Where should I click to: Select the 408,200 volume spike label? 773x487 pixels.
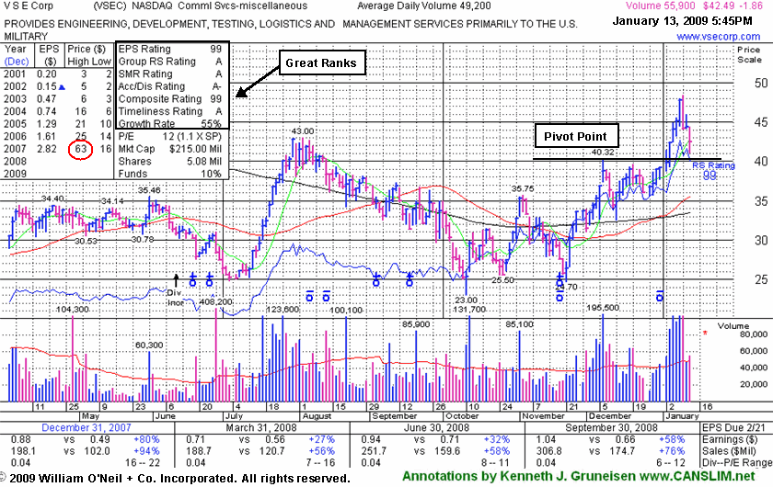(x=215, y=301)
